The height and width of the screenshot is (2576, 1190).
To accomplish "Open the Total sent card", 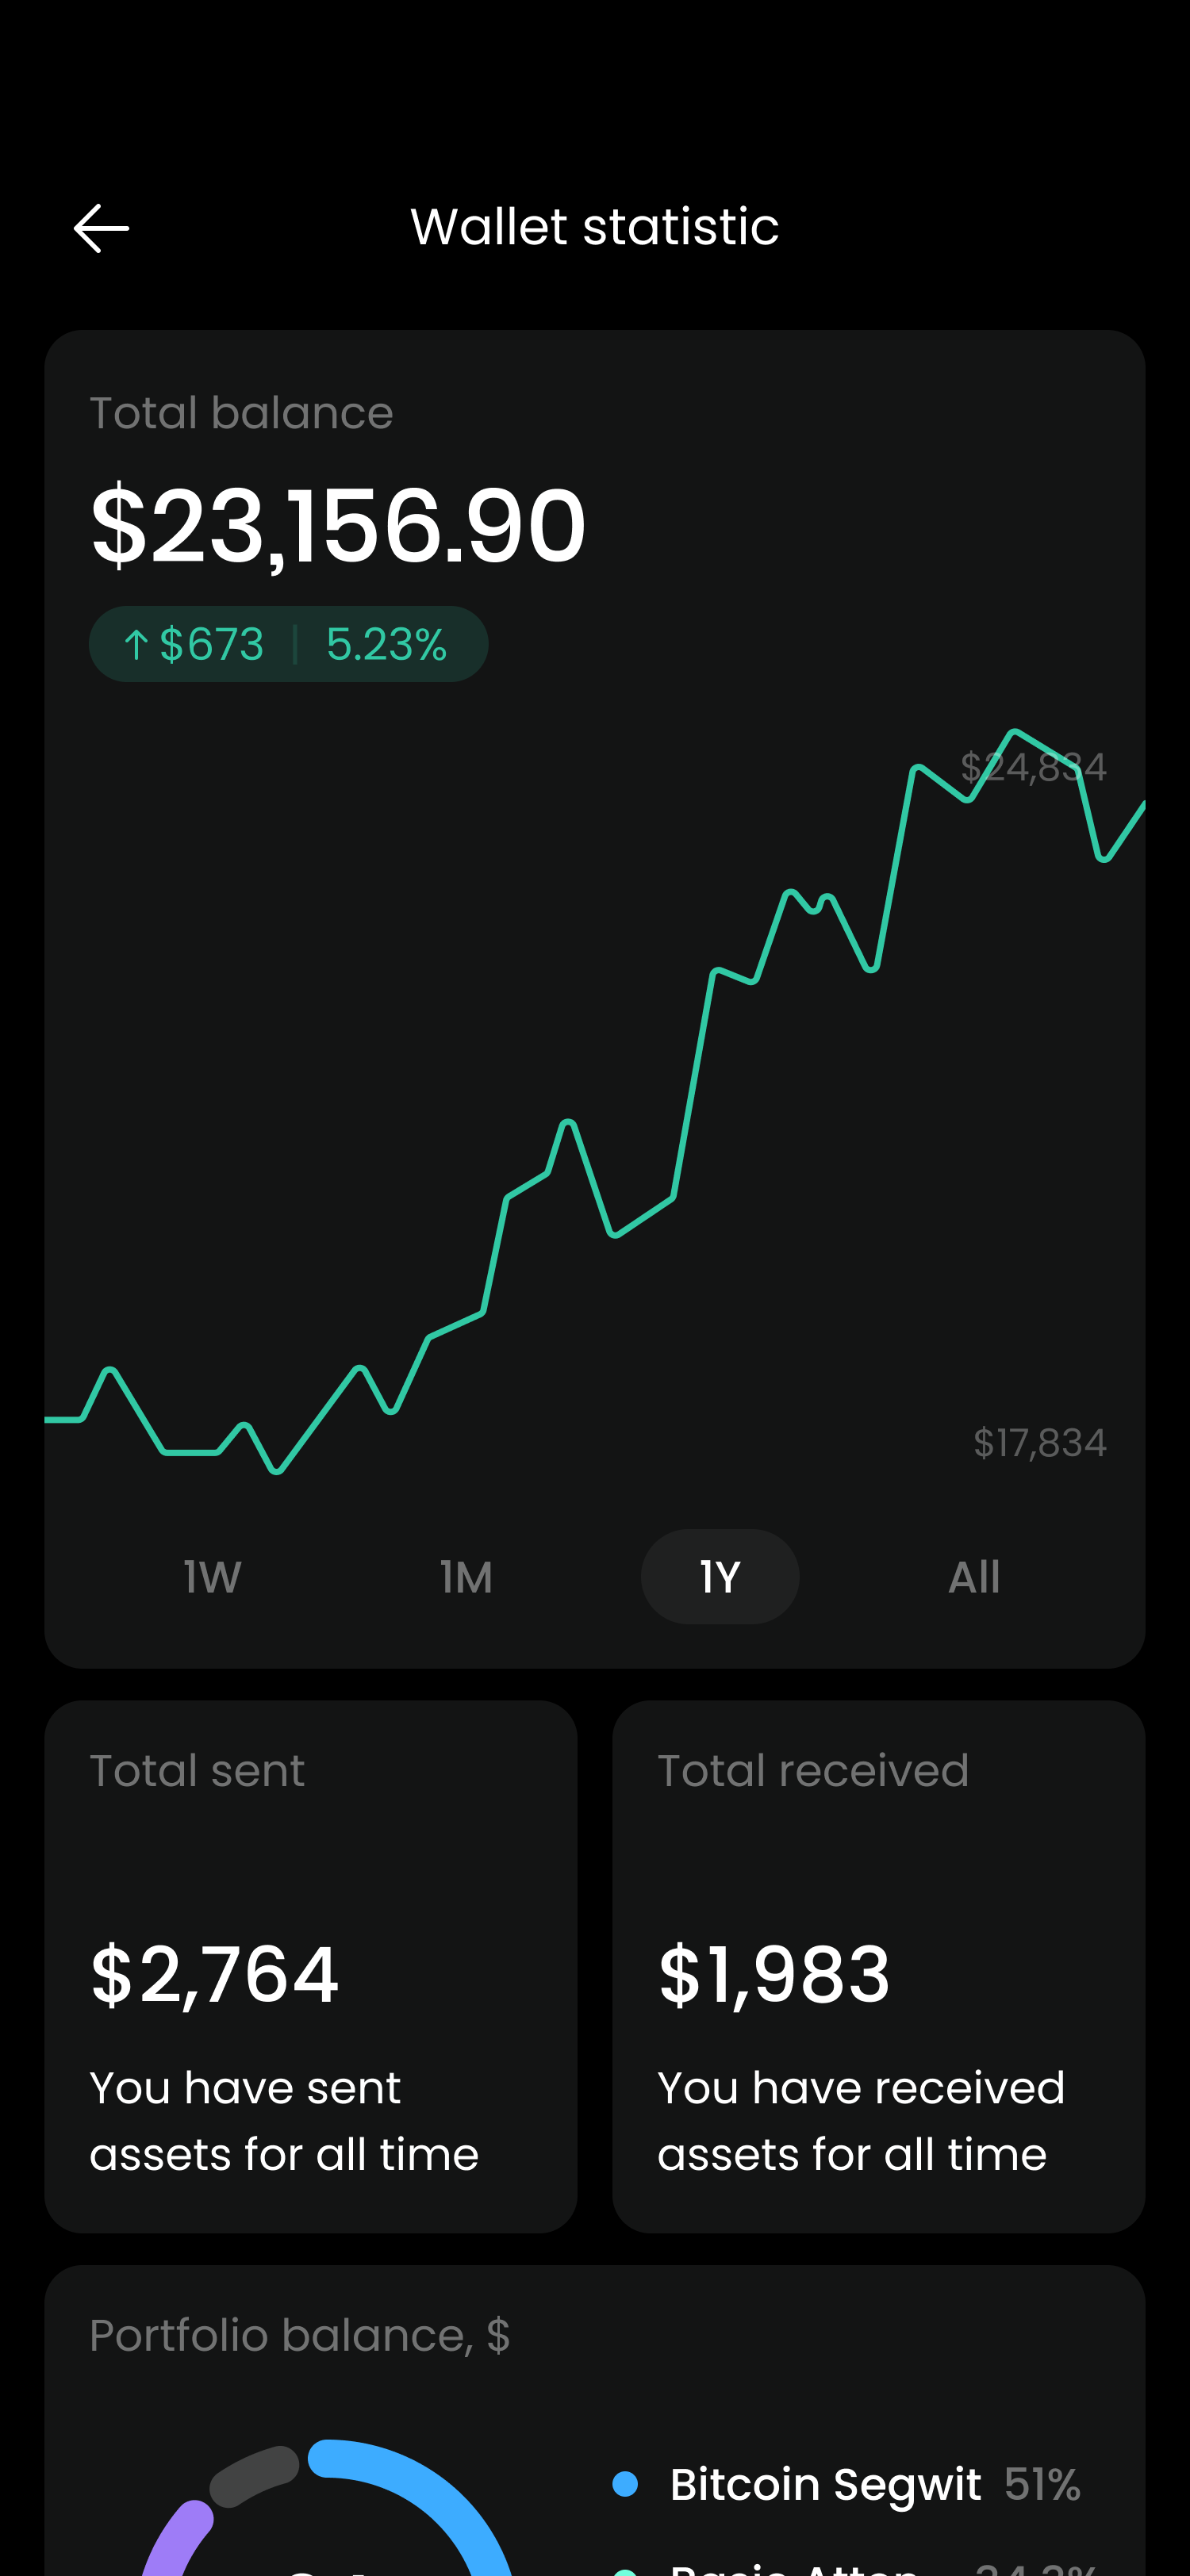I will point(310,1965).
